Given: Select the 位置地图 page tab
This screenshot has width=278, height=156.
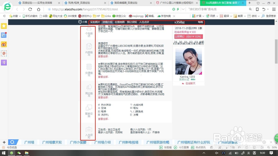Looking at the screenshot, I should pyautogui.click(x=120, y=22).
